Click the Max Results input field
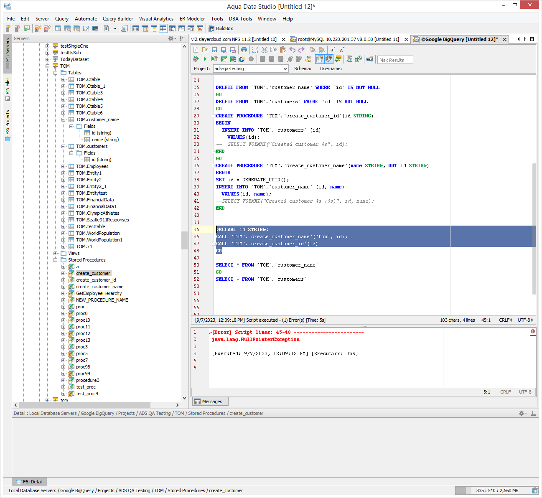The height and width of the screenshot is (498, 542). point(395,60)
